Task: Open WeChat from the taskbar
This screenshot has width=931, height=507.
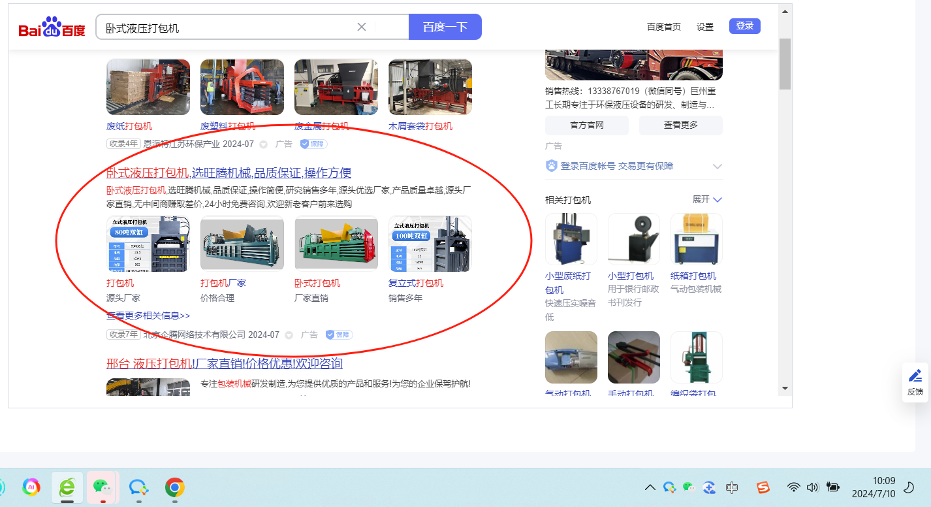Action: click(x=101, y=487)
